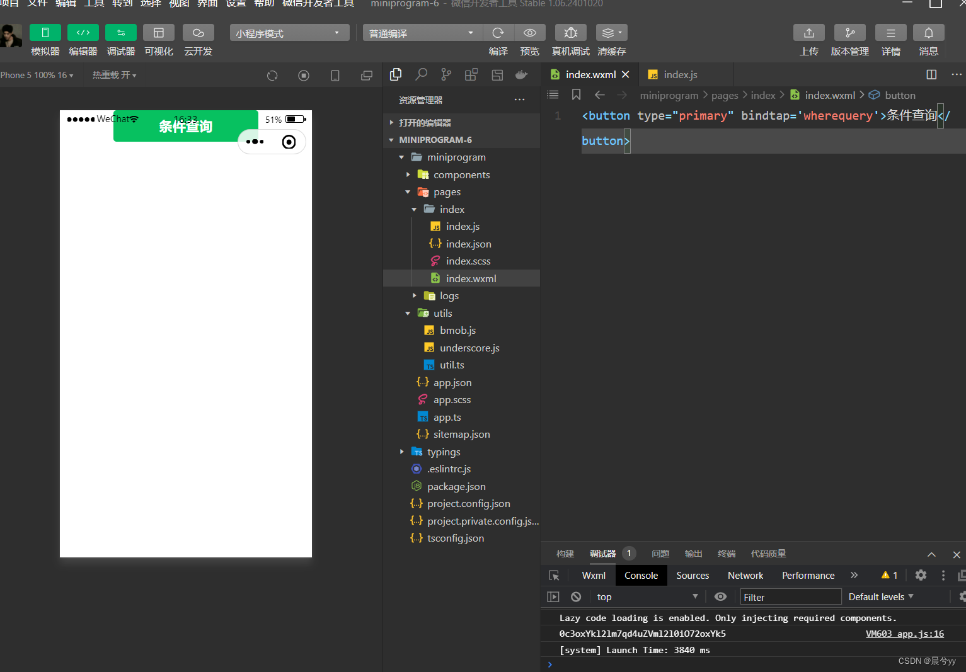Image resolution: width=966 pixels, height=672 pixels.
Task: Open the VM603 app.js:16 source link
Action: (905, 634)
